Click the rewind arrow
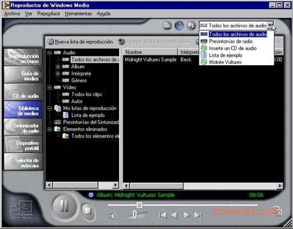The image size is (293, 229). click(174, 215)
